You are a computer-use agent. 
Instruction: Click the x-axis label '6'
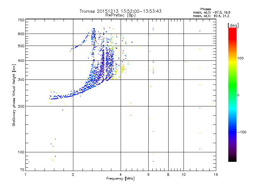(148, 174)
